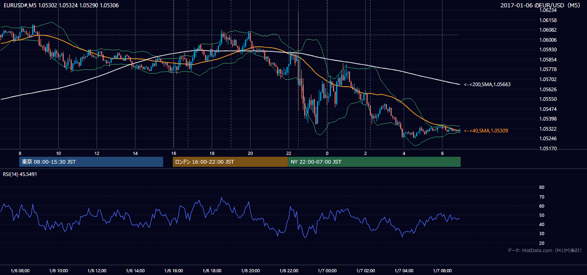Click the 1/6 10:00 time axis label
Viewport: 587px width, 275px height.
(58, 270)
